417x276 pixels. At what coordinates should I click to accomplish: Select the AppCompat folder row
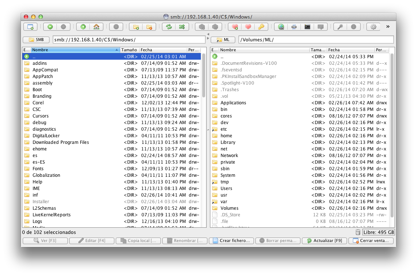click(x=112, y=70)
